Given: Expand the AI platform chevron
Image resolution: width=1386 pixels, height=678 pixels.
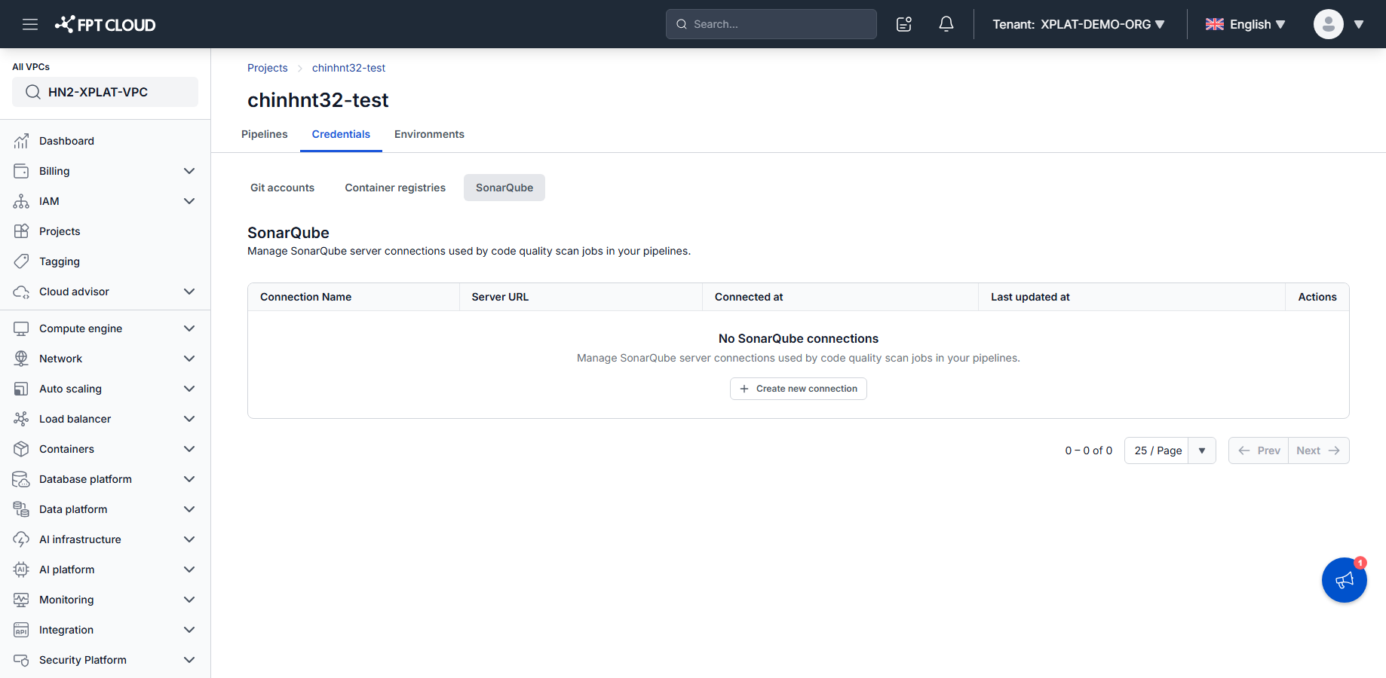Looking at the screenshot, I should [x=189, y=570].
